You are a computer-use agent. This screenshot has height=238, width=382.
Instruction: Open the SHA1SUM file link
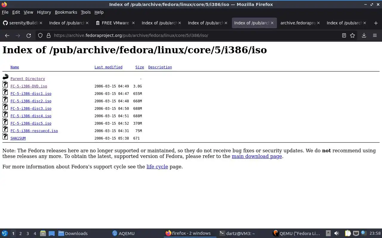coord(18,138)
